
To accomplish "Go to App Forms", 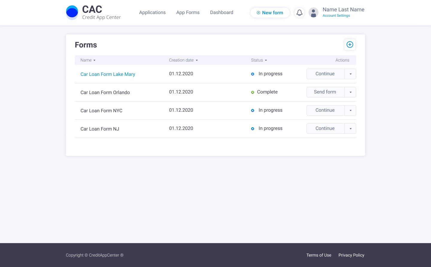I will [x=188, y=12].
